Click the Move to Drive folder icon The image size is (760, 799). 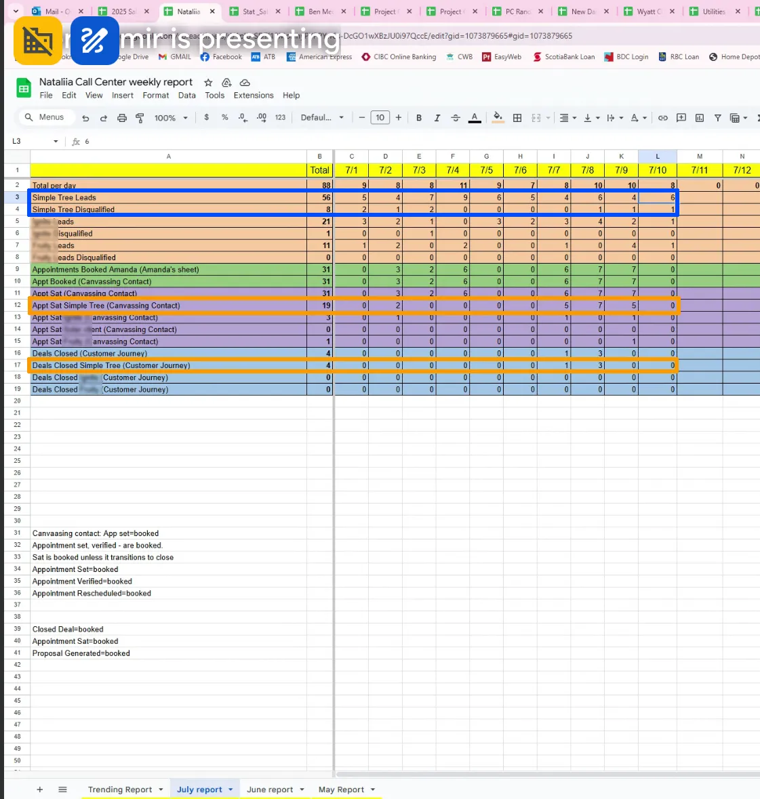point(227,83)
